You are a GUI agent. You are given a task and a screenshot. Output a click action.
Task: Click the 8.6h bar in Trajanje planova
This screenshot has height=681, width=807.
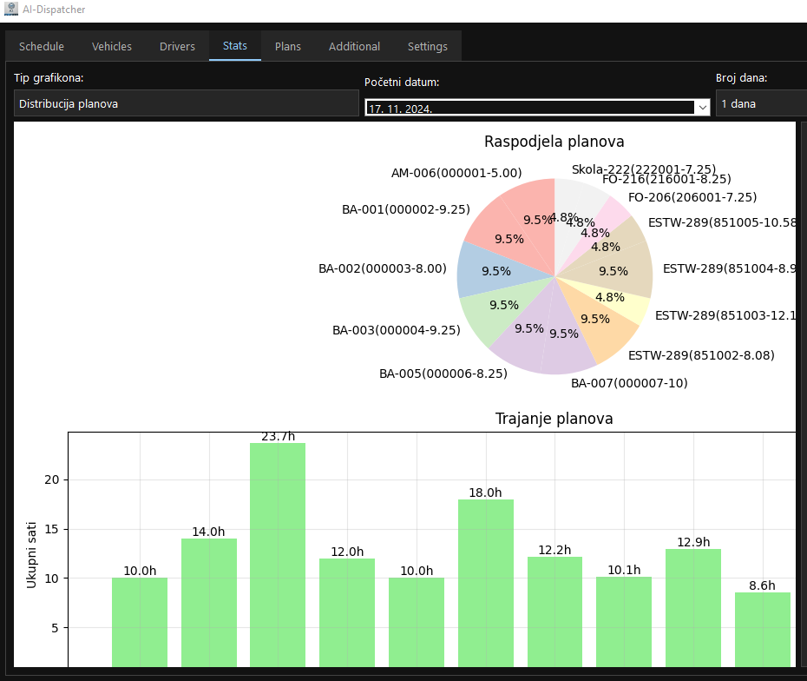click(x=762, y=629)
